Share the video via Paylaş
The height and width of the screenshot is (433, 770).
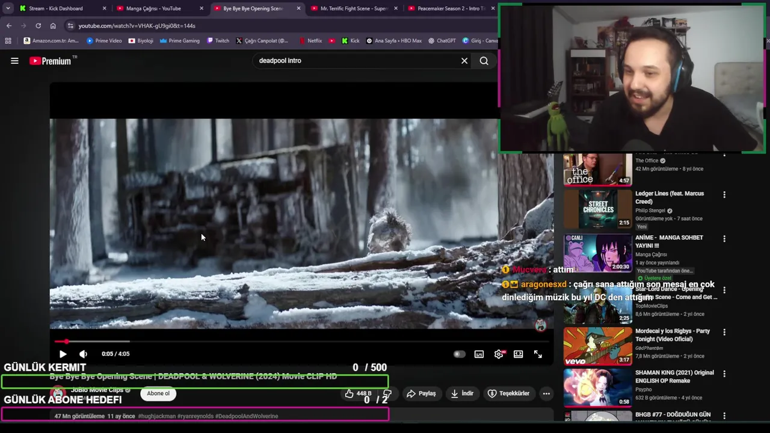[x=421, y=393]
